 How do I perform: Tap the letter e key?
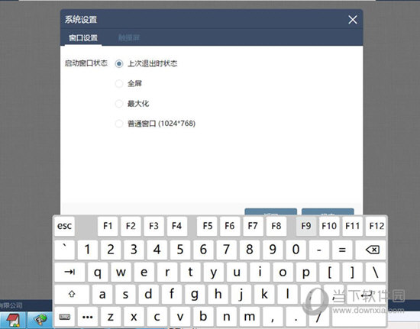point(144,272)
